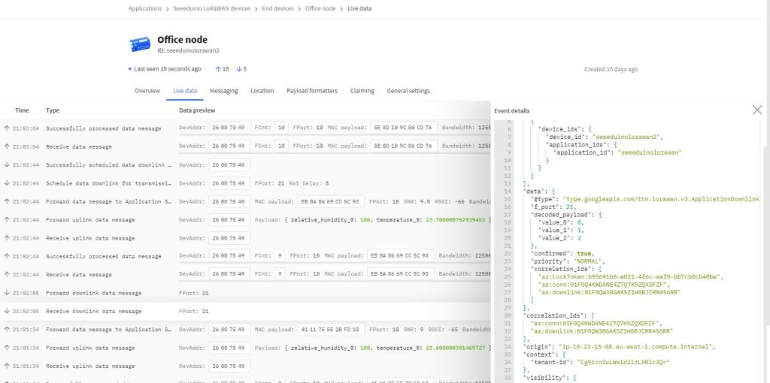770x383 pixels.
Task: Click the uplink count arrow showing 16
Action: [x=219, y=69]
